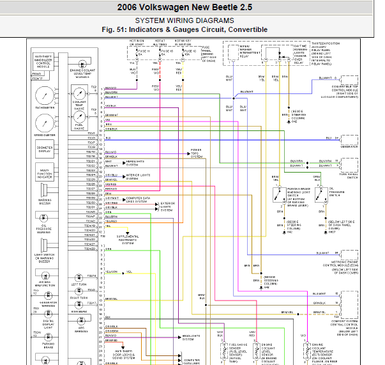This screenshot has height=365, width=385.
Task: Select the digital display light symbol
Action: (x=48, y=314)
